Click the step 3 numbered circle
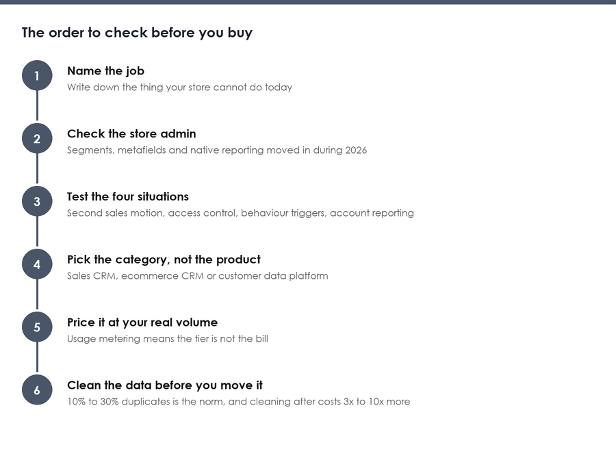Viewport: 616px width, 451px height. point(37,201)
